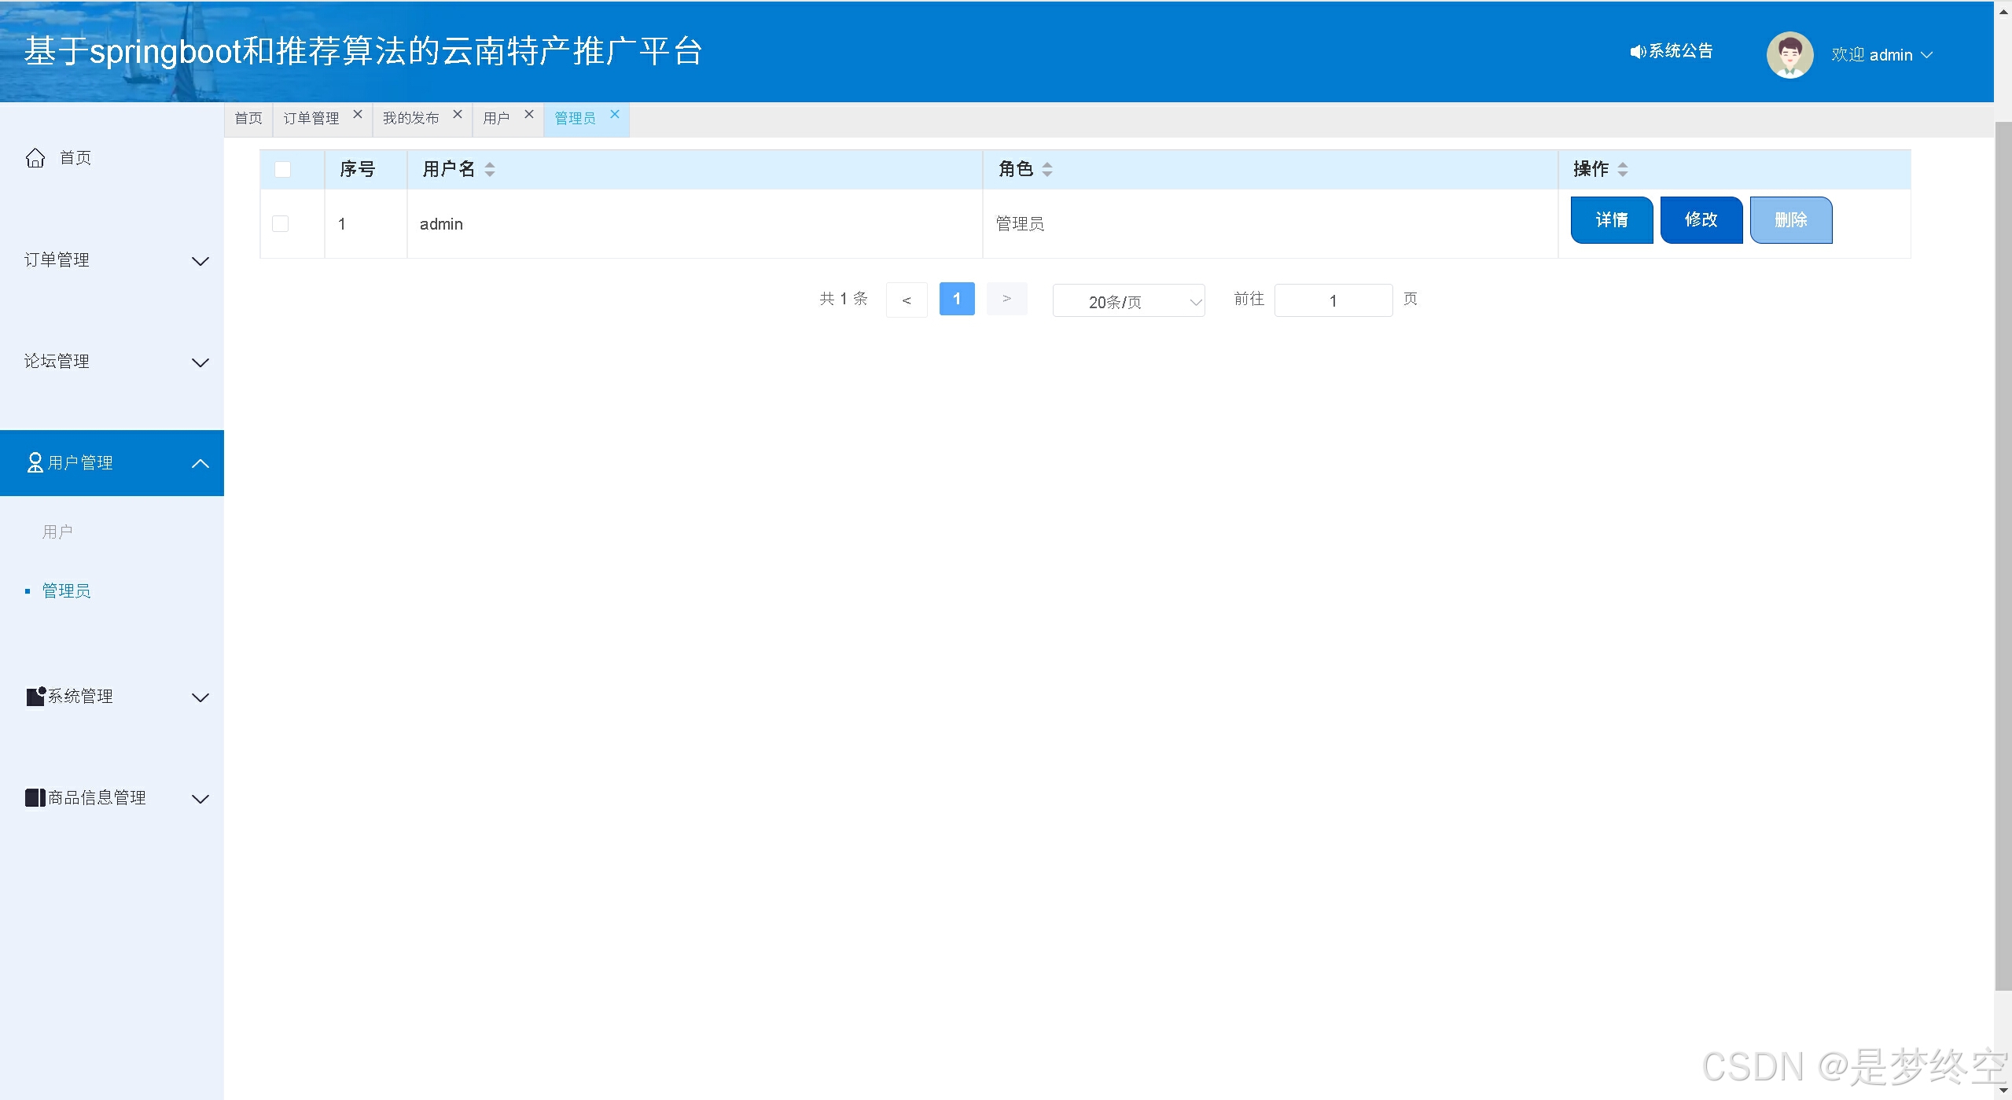Screen dimensions: 2012x1100
Task: Click the system announcement speaker icon
Action: (1638, 52)
